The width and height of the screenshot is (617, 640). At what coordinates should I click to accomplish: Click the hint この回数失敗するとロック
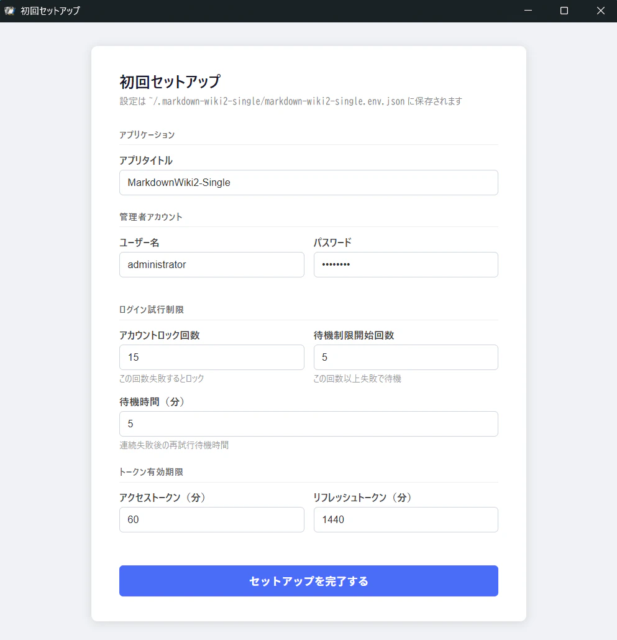click(x=162, y=378)
